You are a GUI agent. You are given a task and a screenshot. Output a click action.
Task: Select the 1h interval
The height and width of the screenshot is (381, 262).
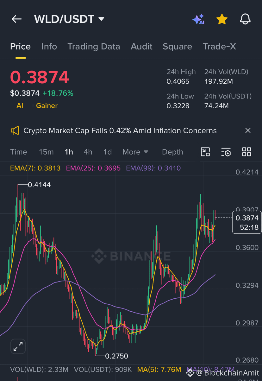coord(69,152)
